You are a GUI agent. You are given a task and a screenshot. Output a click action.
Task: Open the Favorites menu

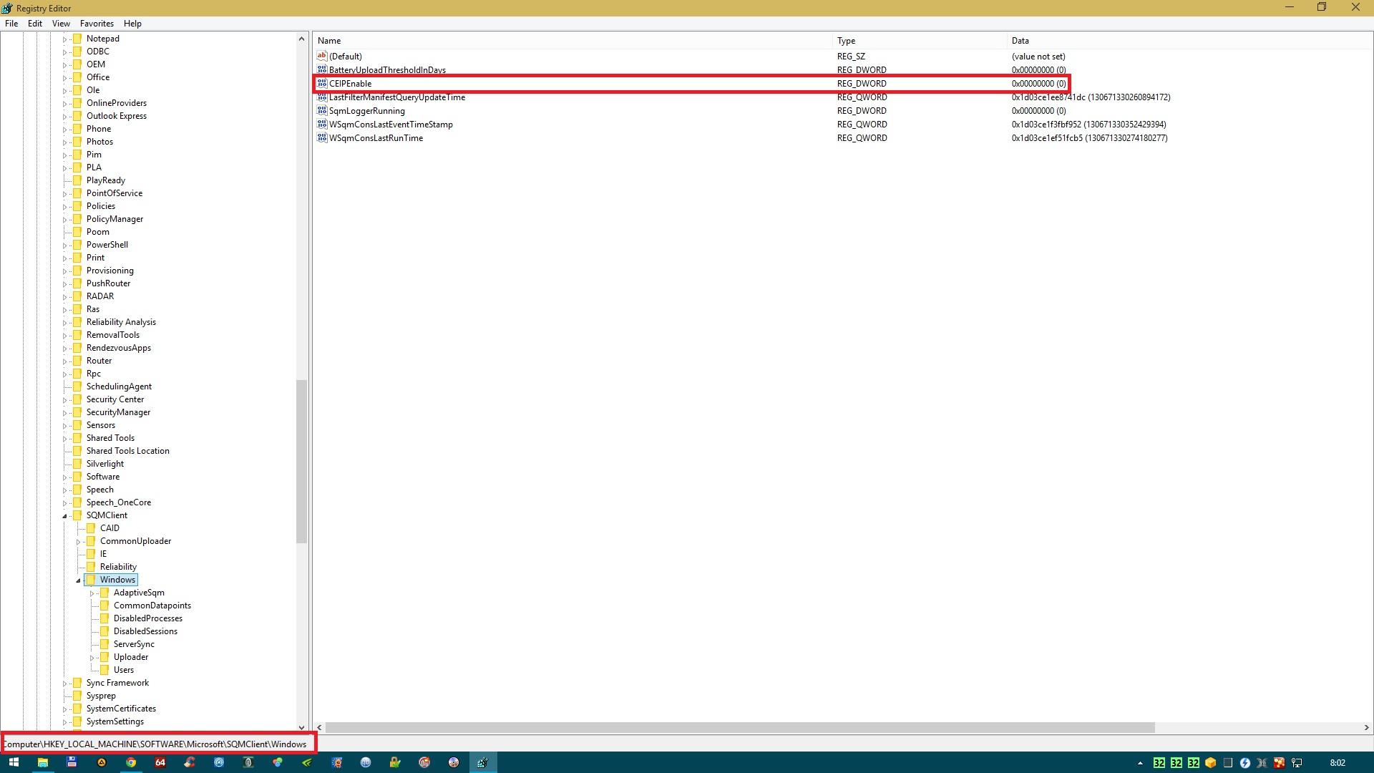pos(97,24)
